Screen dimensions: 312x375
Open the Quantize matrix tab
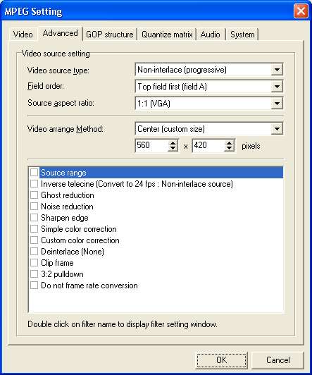pyautogui.click(x=167, y=35)
